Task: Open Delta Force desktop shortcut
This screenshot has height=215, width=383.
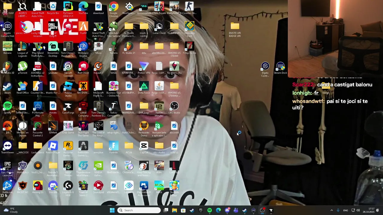Action: coord(144,88)
